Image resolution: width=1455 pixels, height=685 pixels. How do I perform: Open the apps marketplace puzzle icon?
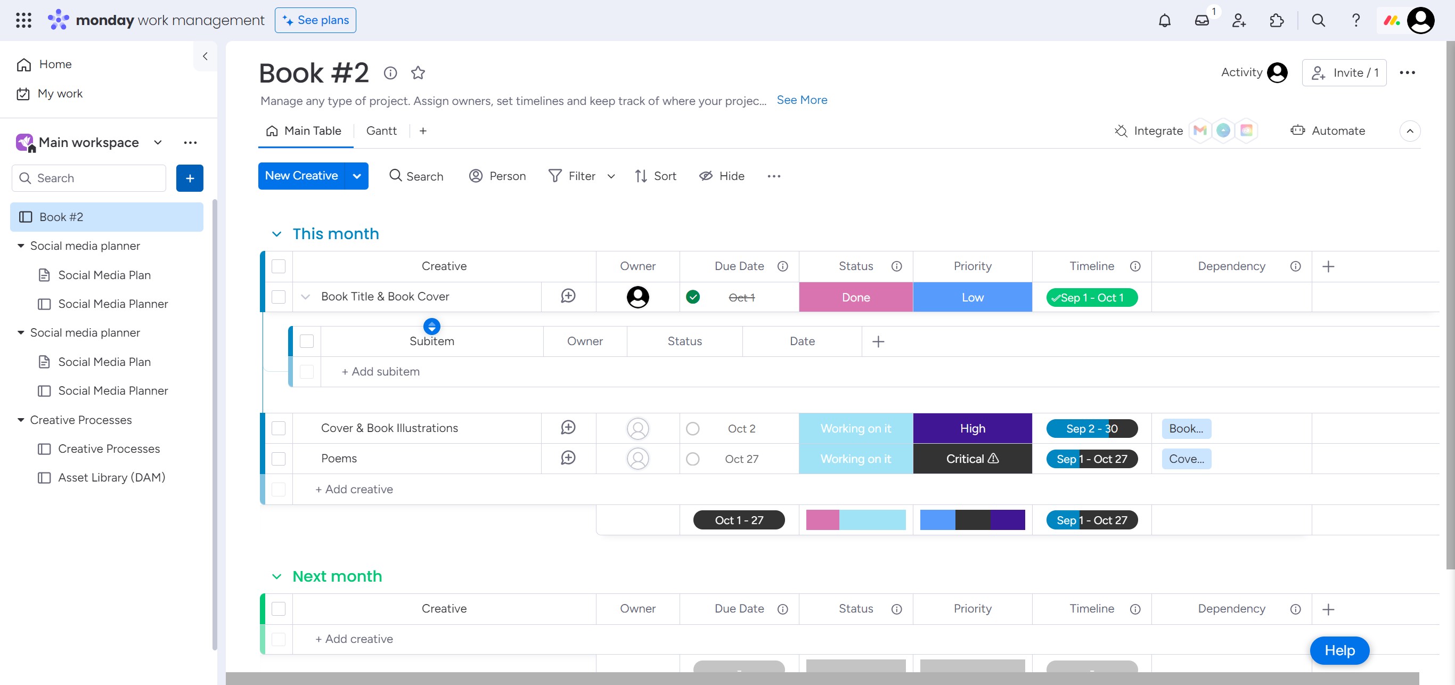(1276, 21)
